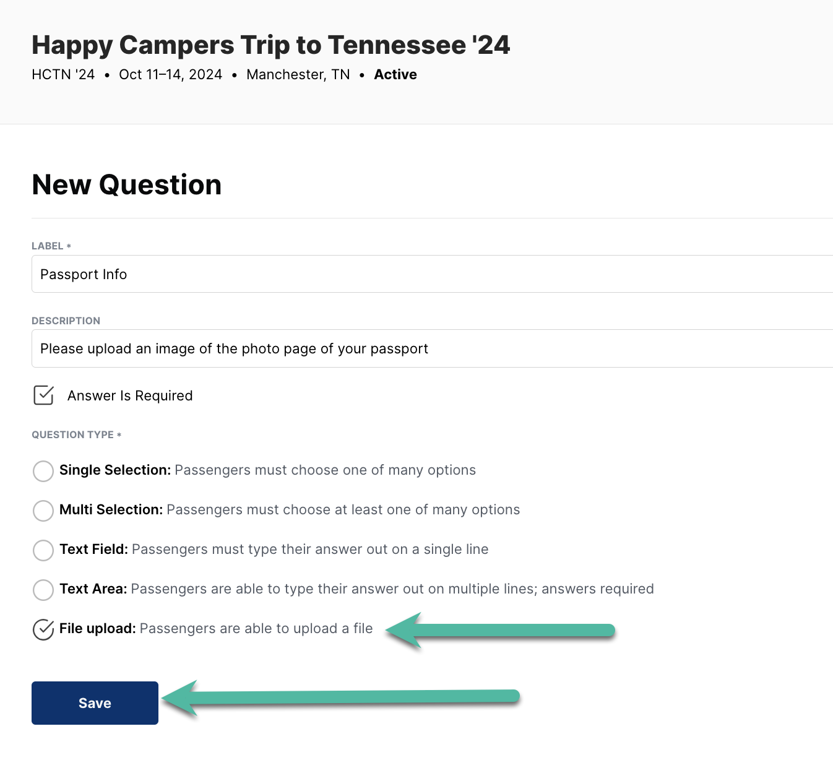Click the Manchester, TN location text
833x760 pixels.
[x=298, y=74]
